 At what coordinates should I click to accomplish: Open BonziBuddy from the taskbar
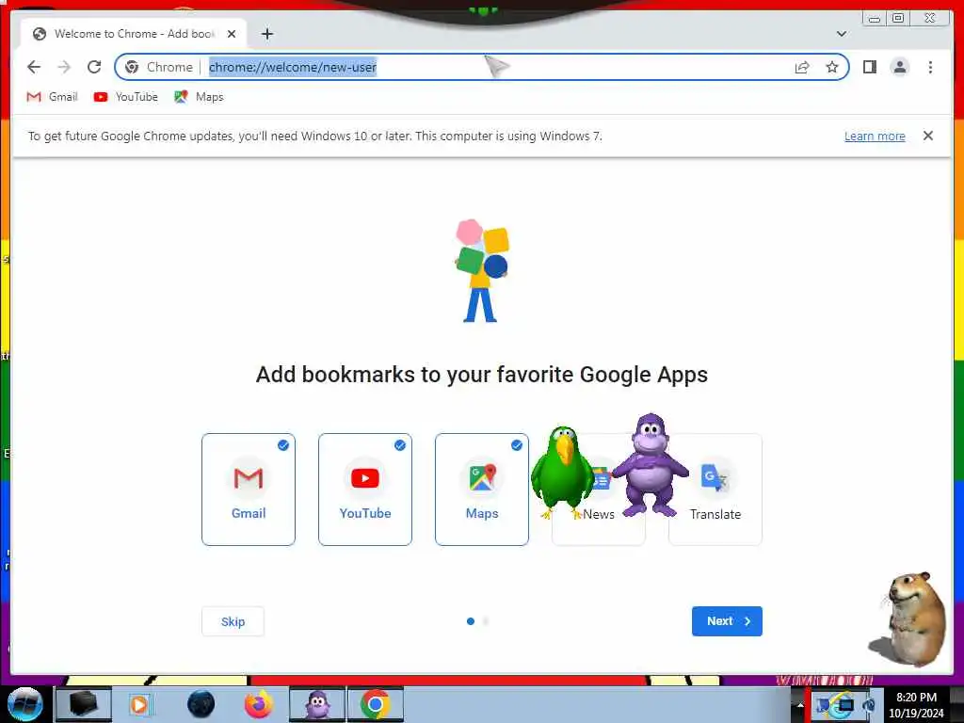tap(317, 704)
